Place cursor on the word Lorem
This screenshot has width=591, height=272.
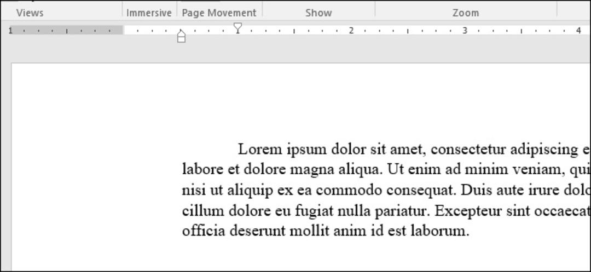[260, 149]
